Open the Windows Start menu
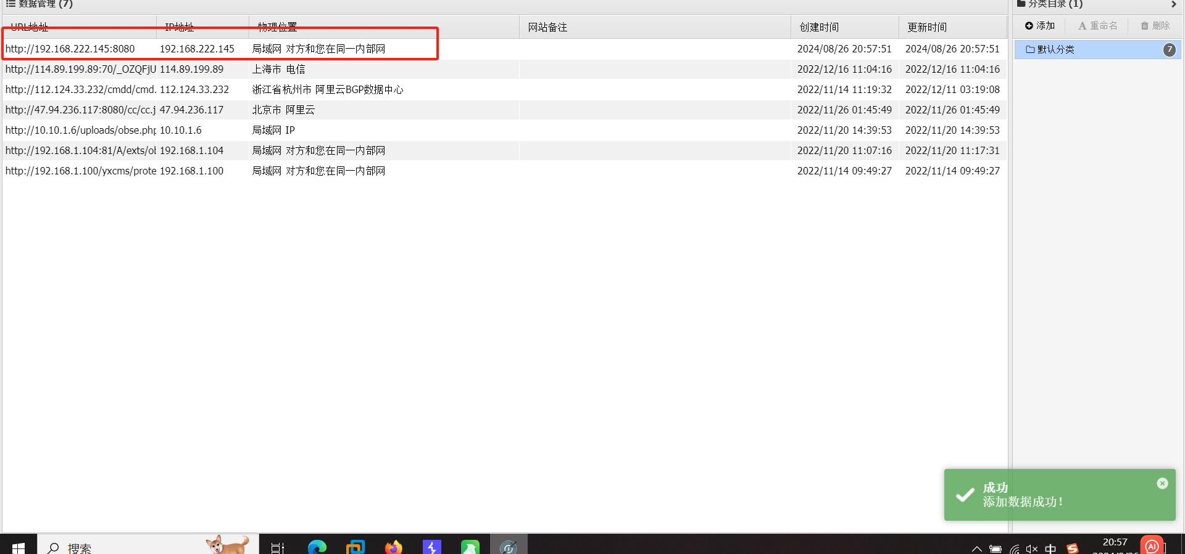The width and height of the screenshot is (1185, 554). point(19,547)
